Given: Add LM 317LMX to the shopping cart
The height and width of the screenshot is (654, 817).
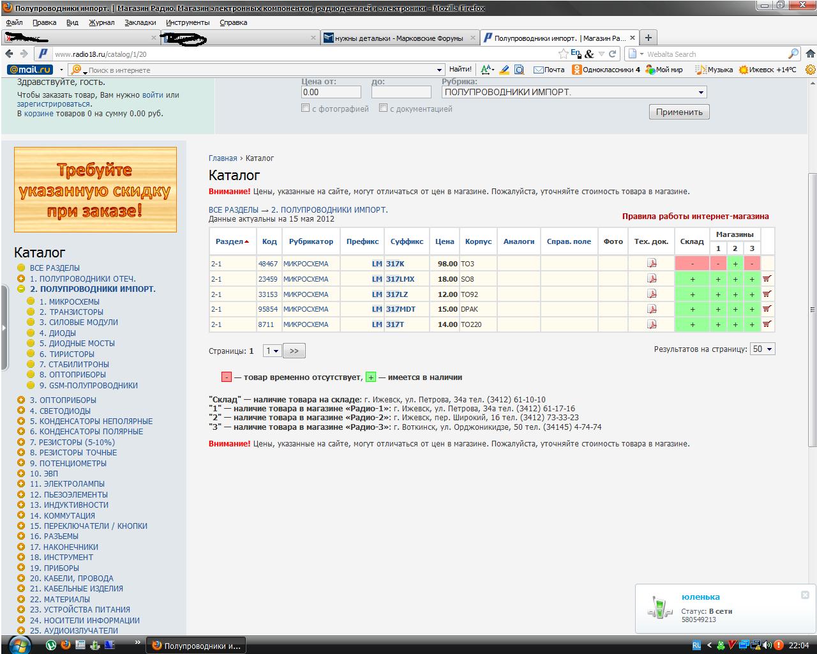Looking at the screenshot, I should pos(767,278).
